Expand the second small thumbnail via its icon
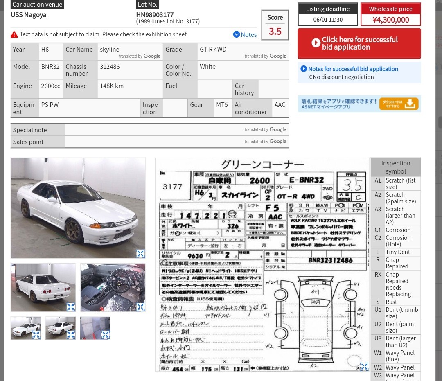Image resolution: width=442 pixels, height=381 pixels. click(71, 335)
